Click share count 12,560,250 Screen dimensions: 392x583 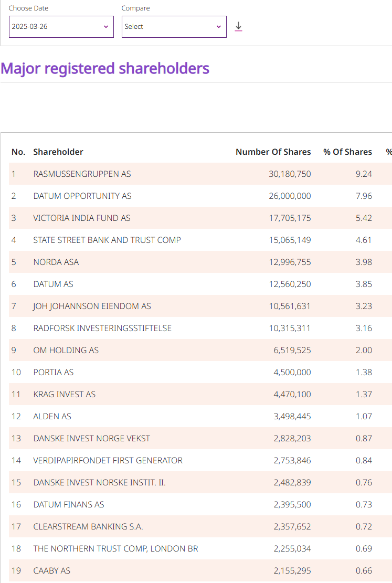coord(290,284)
